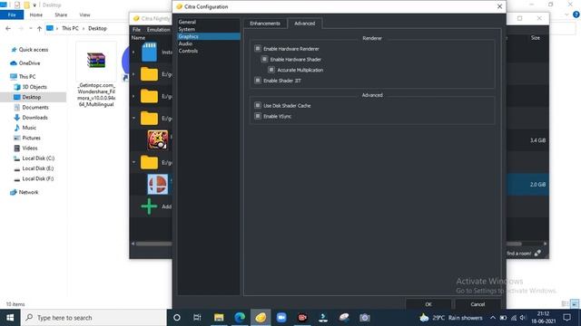Switch to the Enhancements tab

click(x=265, y=24)
